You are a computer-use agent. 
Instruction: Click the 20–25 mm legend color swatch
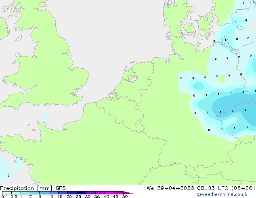72,193
